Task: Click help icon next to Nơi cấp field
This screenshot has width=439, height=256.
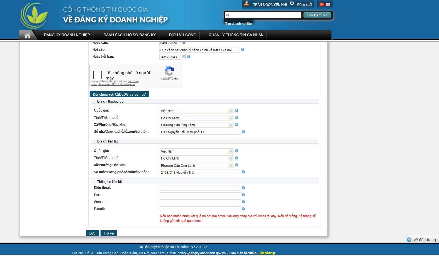Action: [243, 50]
